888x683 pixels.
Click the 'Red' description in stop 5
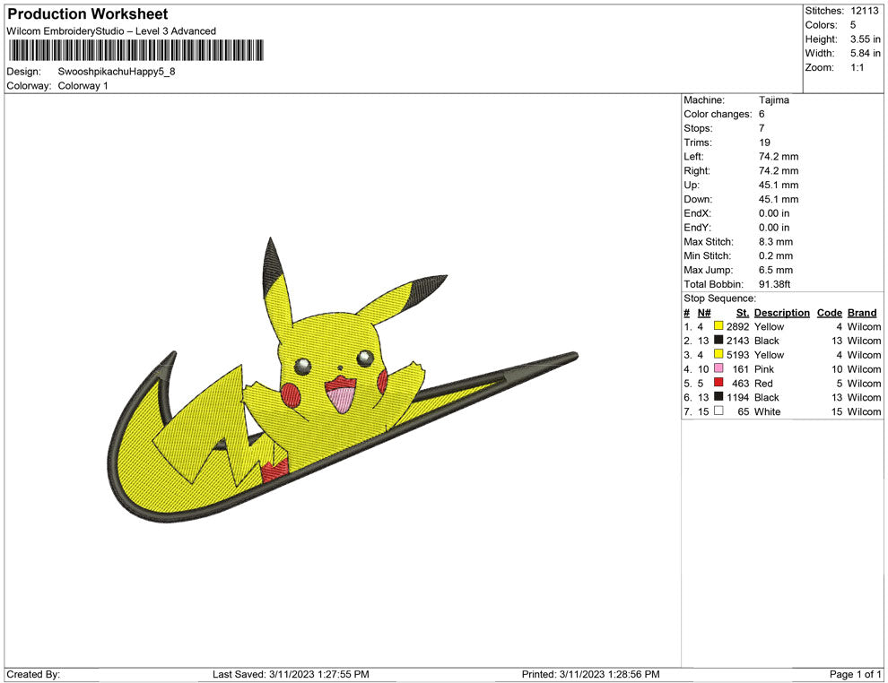pos(763,383)
